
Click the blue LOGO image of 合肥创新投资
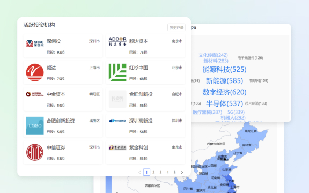tap(35, 125)
